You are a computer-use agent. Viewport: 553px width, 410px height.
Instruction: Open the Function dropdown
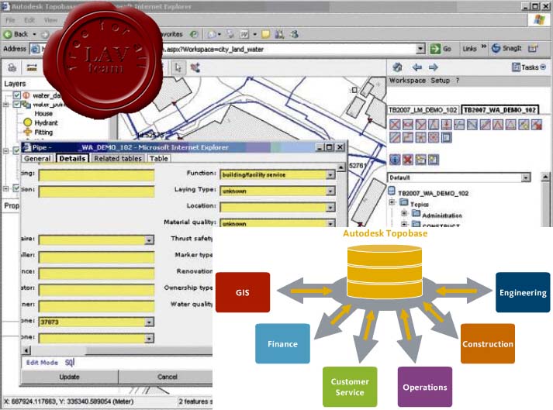point(330,174)
